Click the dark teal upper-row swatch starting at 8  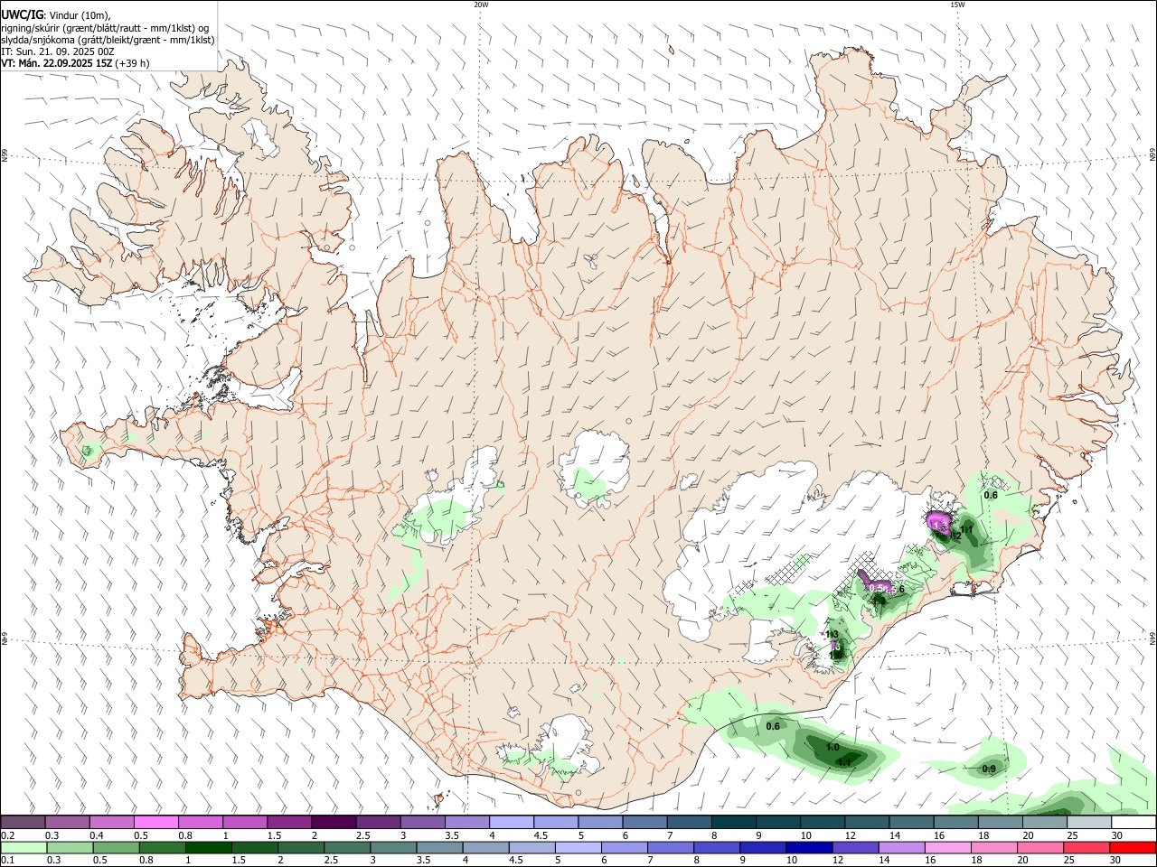(734, 823)
